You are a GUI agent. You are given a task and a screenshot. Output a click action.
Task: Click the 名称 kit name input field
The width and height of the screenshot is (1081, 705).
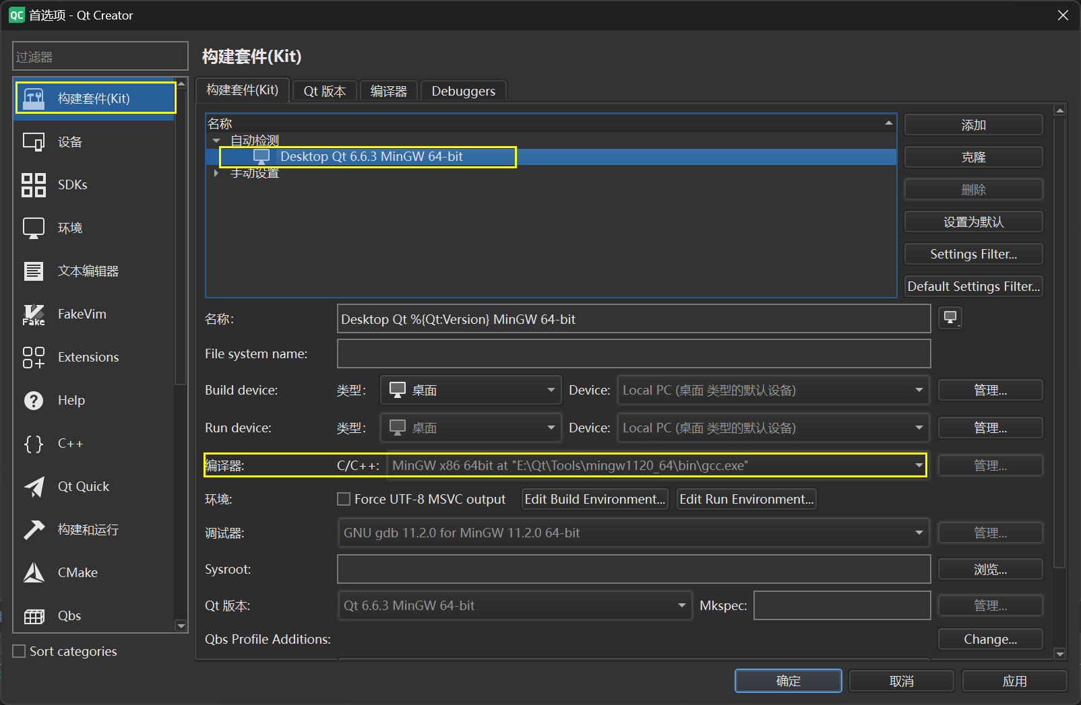(x=634, y=318)
